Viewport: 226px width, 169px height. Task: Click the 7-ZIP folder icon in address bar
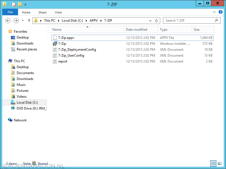(36, 20)
